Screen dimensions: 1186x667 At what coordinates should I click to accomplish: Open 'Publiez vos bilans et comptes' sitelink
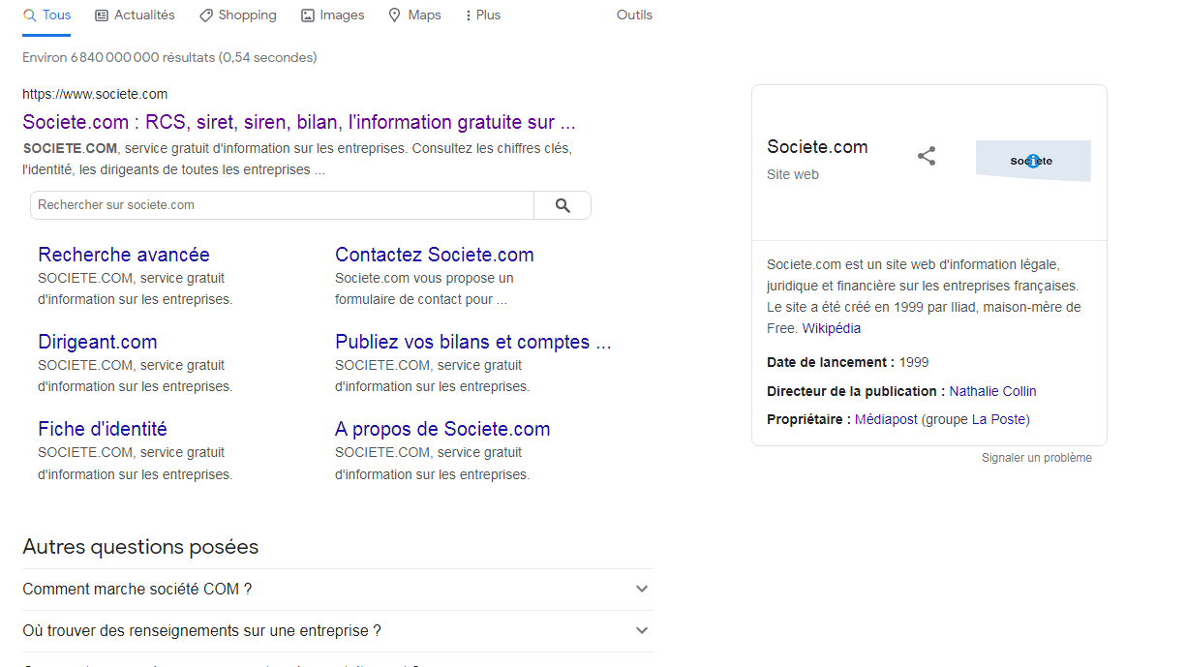[x=473, y=342]
